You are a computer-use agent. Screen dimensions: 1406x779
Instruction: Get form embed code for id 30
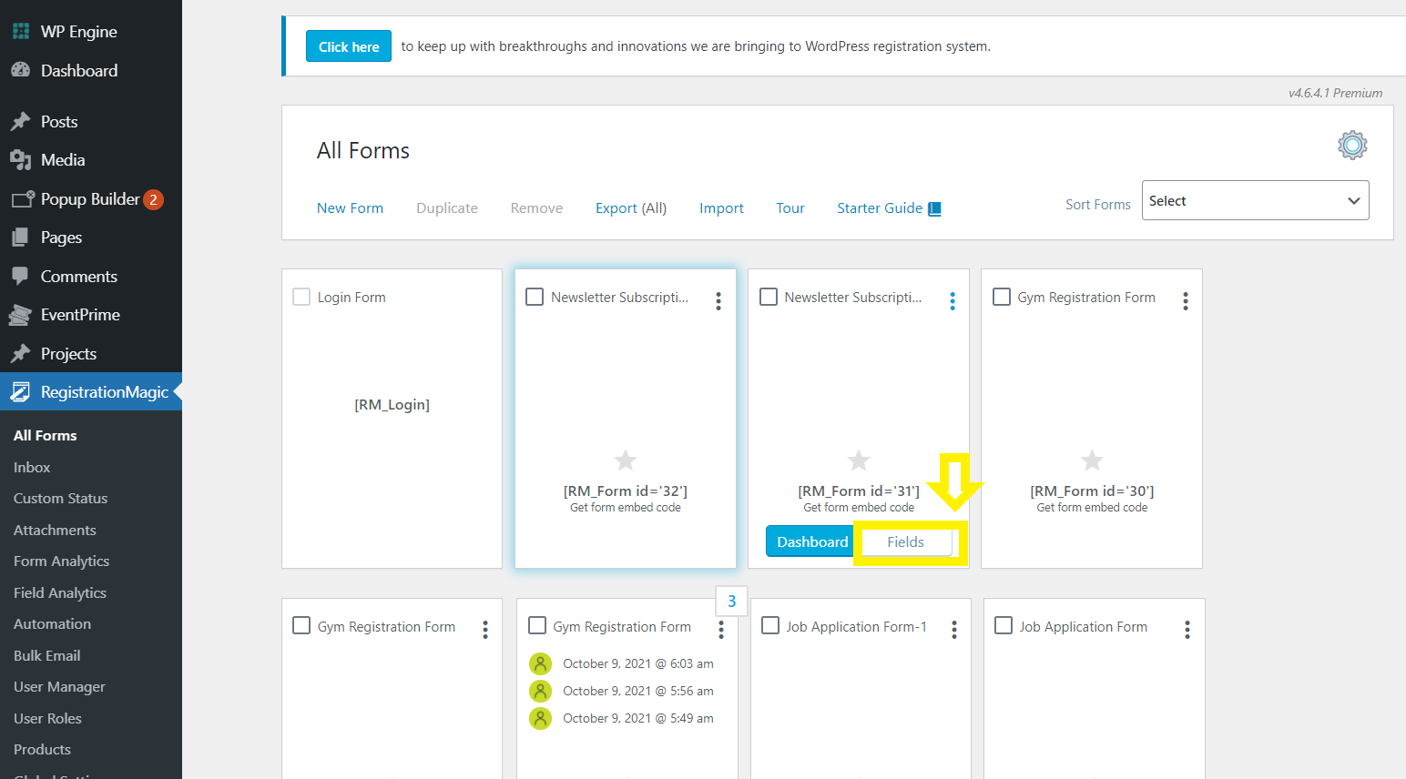click(x=1092, y=508)
